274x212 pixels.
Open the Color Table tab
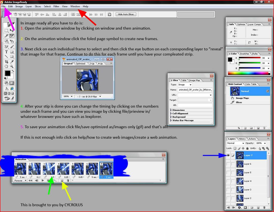click(x=250, y=84)
